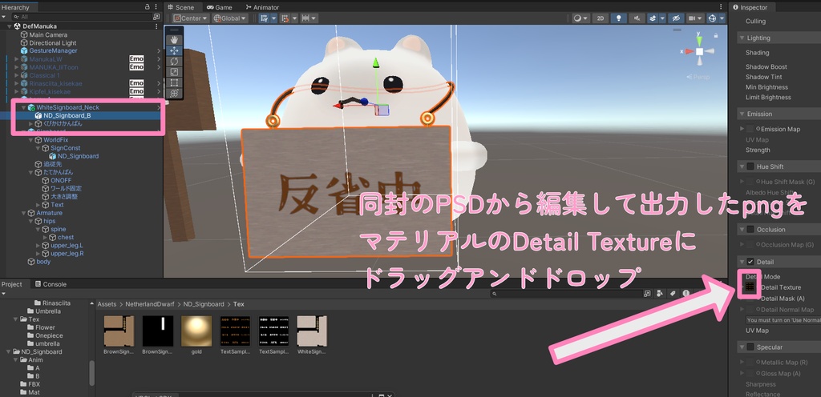Image resolution: width=821 pixels, height=397 pixels.
Task: Enable the Hue Shift checkbox
Action: [750, 166]
